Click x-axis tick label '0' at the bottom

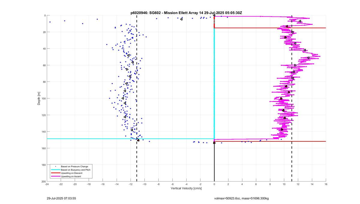tap(214, 185)
